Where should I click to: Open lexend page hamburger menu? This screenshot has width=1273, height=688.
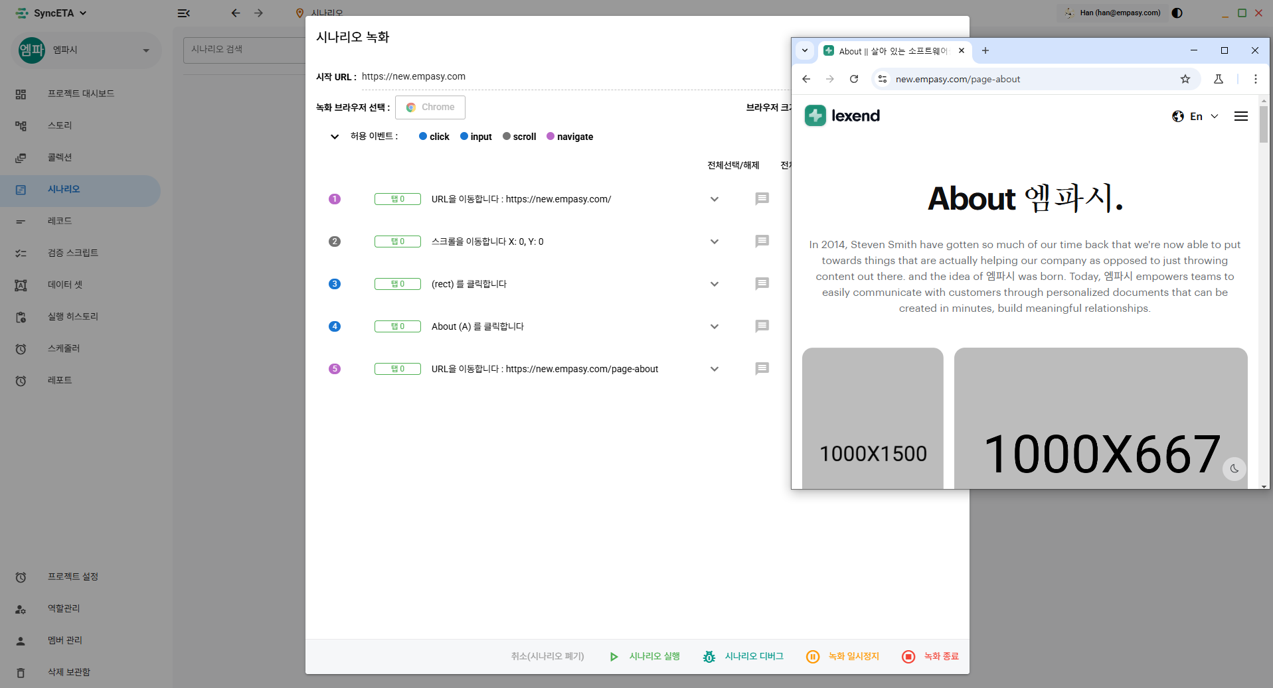tap(1241, 116)
